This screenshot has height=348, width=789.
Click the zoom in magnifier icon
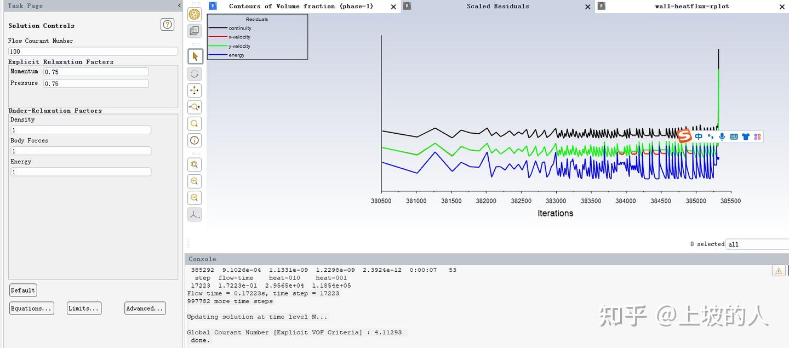coord(195,181)
